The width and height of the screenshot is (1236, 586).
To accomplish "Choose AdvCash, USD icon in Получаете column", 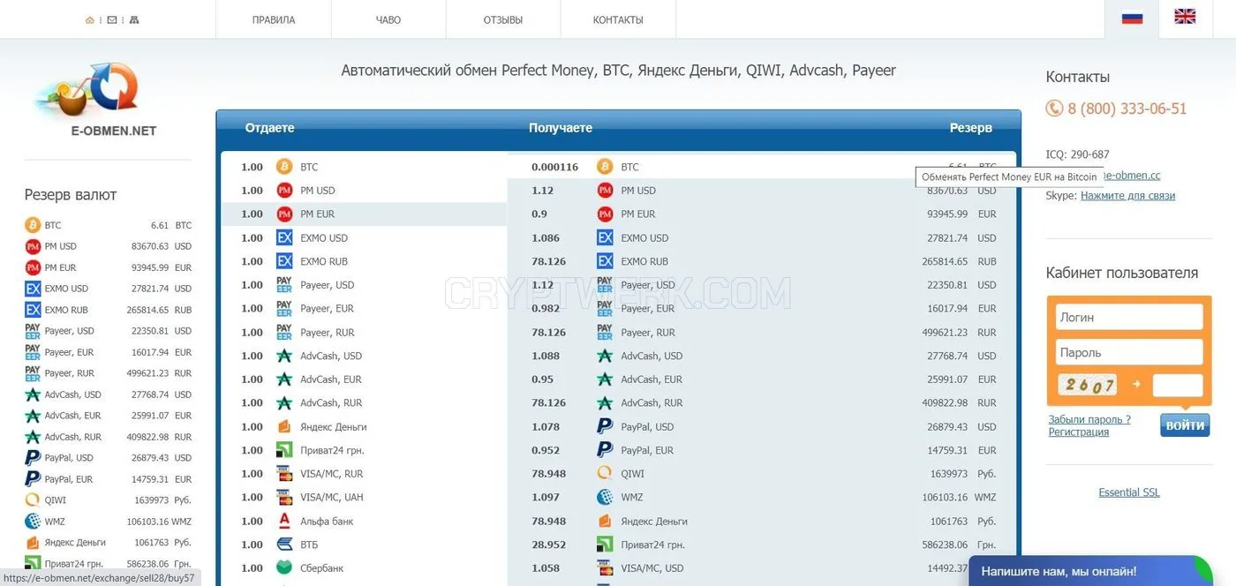I will (x=605, y=356).
